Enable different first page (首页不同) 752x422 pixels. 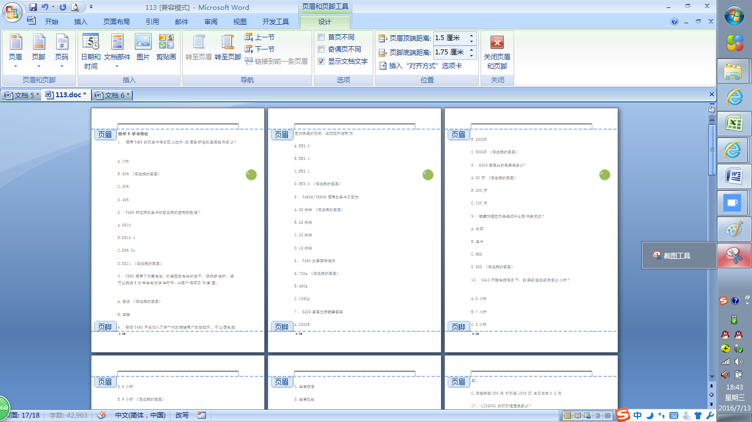tap(321, 37)
